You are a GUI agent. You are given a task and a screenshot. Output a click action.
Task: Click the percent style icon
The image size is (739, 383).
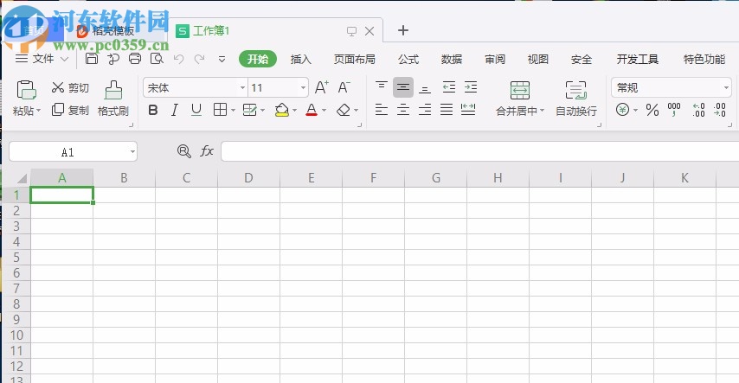click(652, 111)
